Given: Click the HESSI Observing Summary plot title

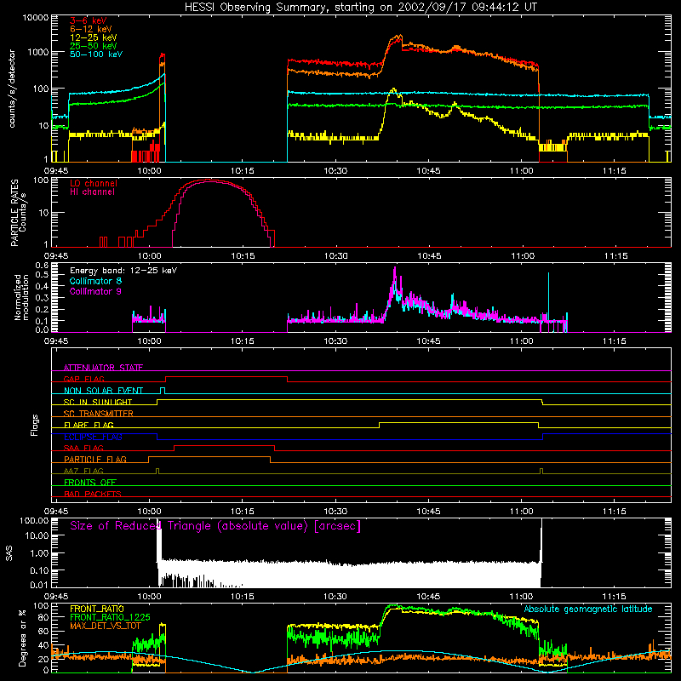Looking at the screenshot, I should coord(360,8).
